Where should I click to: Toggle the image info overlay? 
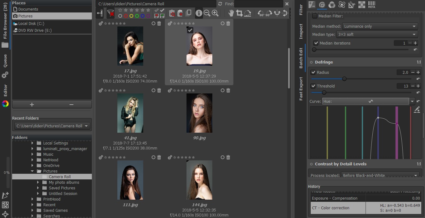[x=198, y=13]
